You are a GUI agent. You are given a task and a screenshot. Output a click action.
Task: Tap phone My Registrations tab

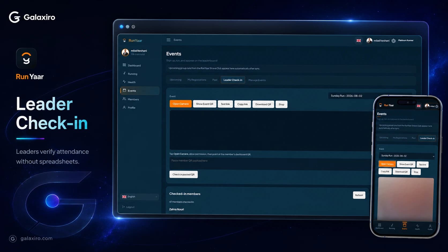[400, 138]
